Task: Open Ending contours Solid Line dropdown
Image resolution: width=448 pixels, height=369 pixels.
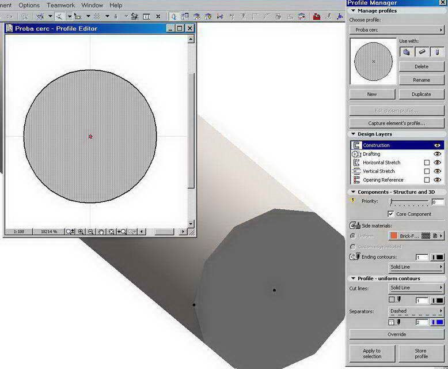Action: pyautogui.click(x=416, y=267)
